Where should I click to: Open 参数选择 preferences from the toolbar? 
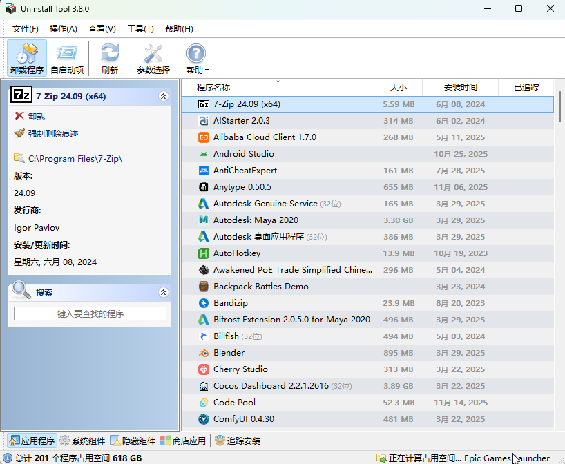pyautogui.click(x=153, y=58)
